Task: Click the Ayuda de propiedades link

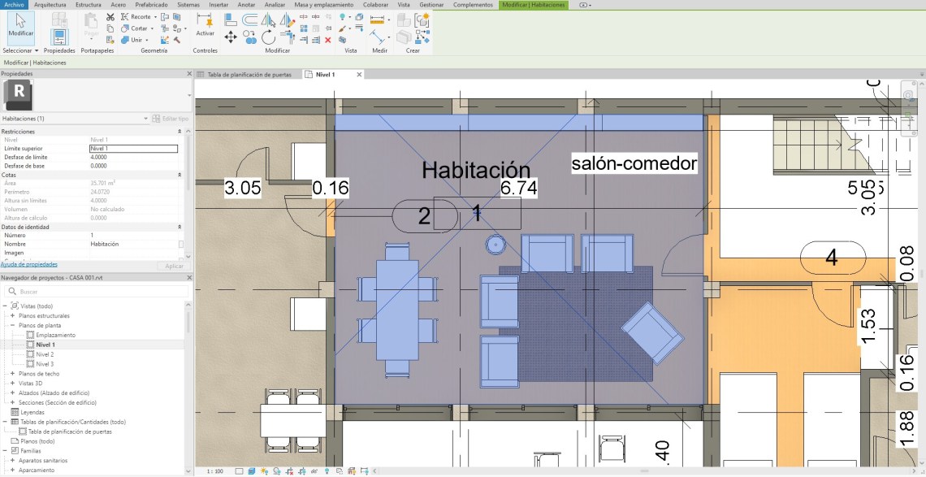Action: (x=28, y=264)
